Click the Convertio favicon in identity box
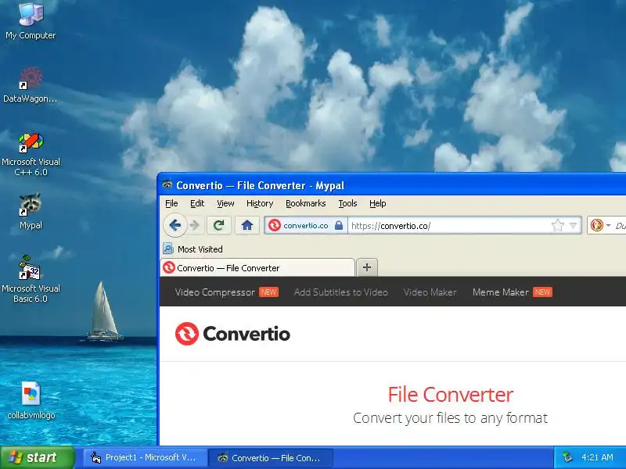 [x=275, y=225]
